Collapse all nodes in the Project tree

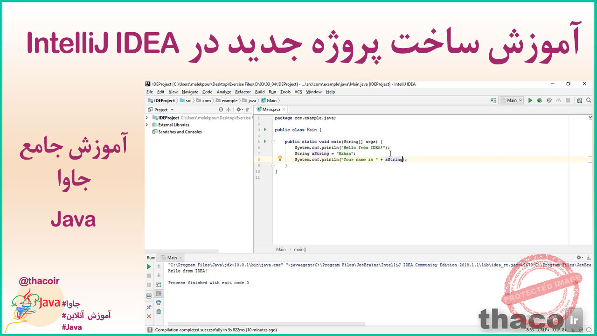[229, 109]
